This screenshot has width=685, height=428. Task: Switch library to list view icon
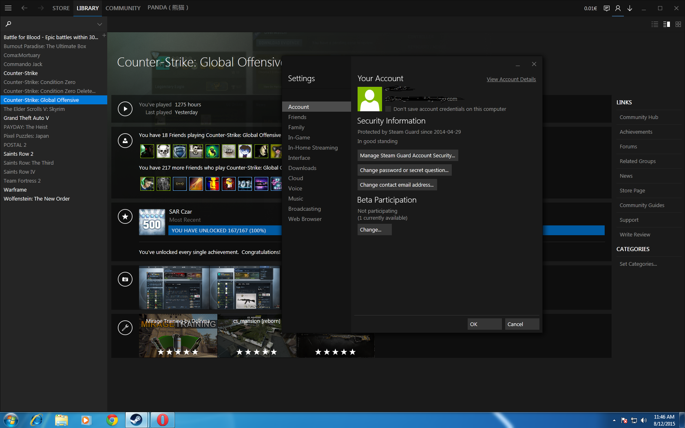[655, 24]
